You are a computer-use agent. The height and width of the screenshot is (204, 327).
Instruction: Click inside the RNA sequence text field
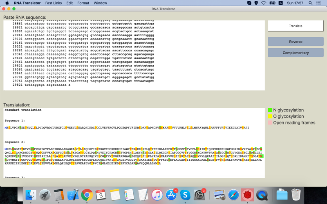click(x=134, y=55)
